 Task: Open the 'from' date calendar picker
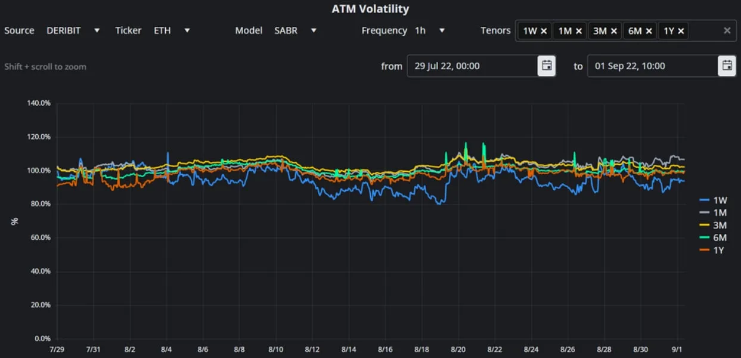pyautogui.click(x=547, y=66)
